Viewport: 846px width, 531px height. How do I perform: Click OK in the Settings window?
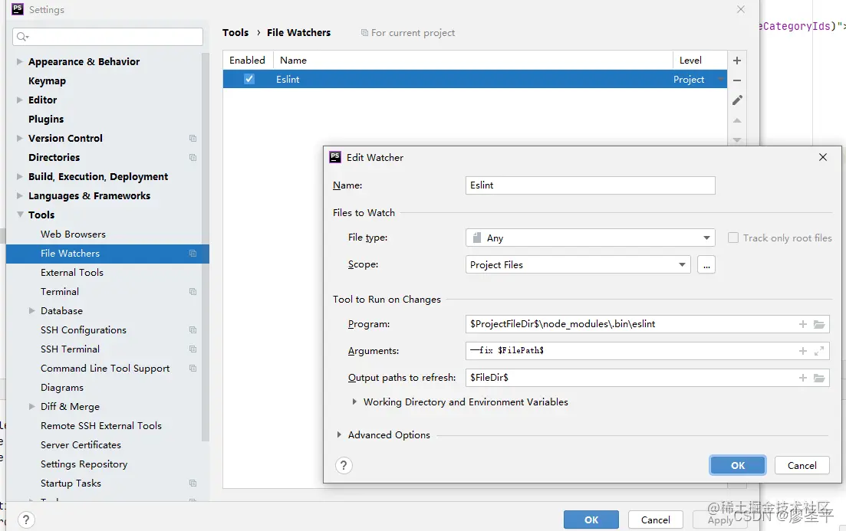point(591,520)
